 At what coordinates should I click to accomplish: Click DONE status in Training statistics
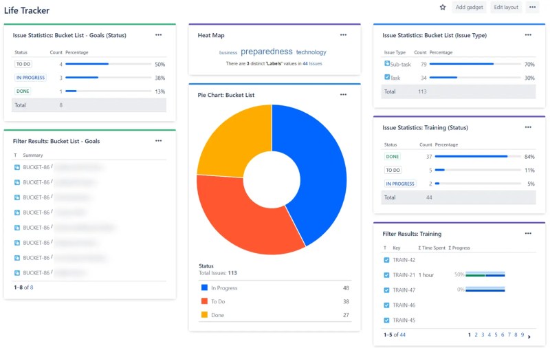pos(392,156)
